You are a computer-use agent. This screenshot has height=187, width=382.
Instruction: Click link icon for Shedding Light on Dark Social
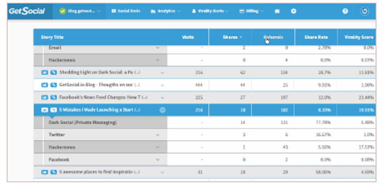(53, 72)
